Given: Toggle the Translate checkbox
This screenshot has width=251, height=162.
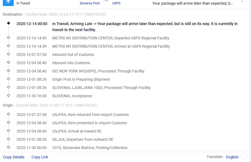Looking at the screenshot, I should click(x=244, y=157).
